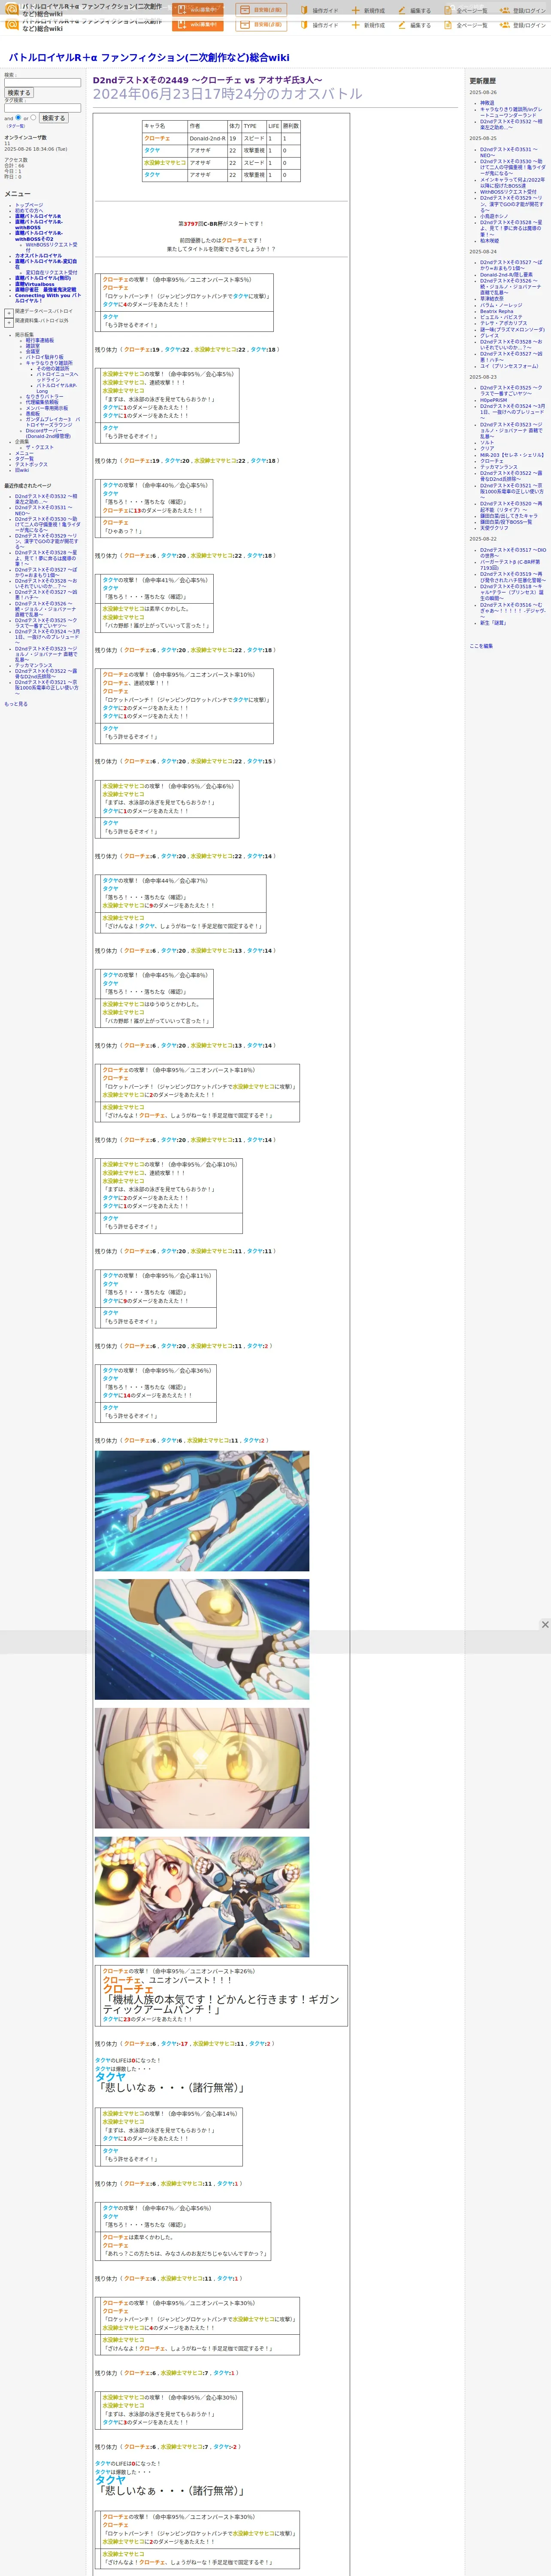Open H0pePRiSM in the update history
The image size is (551, 2576).
493,400
